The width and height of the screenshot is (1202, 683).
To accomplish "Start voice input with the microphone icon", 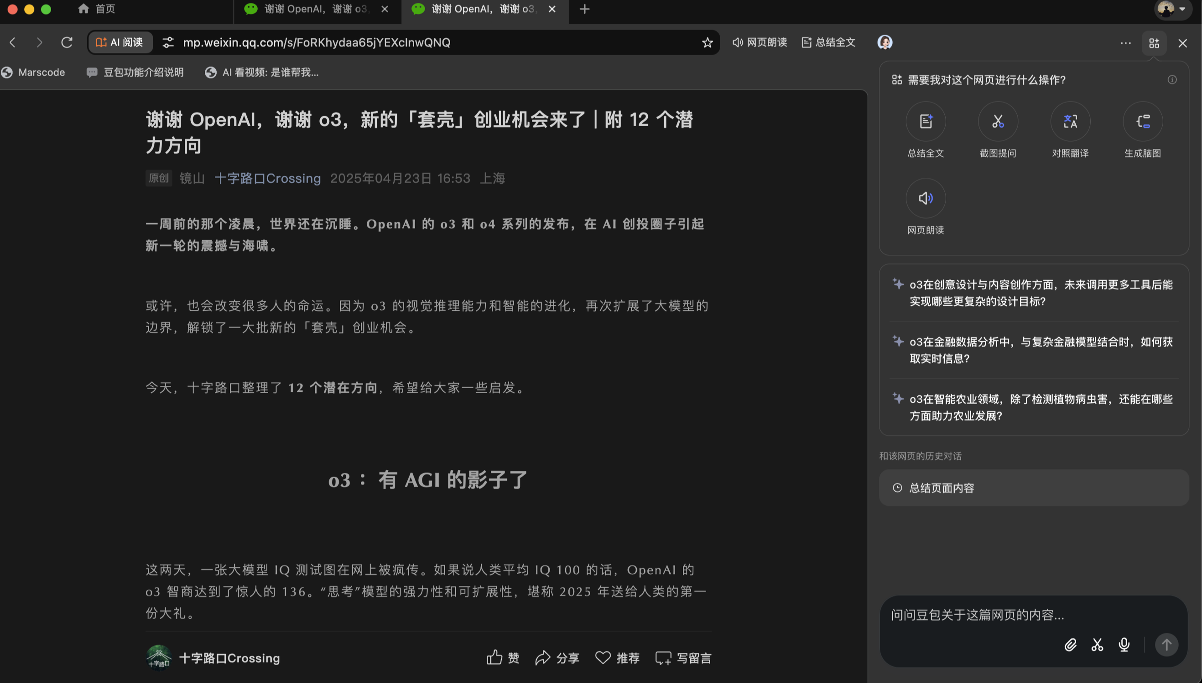I will click(x=1124, y=645).
